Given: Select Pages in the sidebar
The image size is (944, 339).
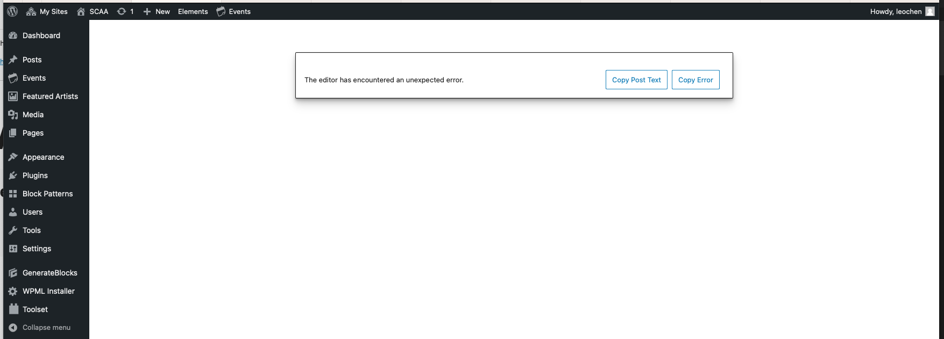Looking at the screenshot, I should pyautogui.click(x=33, y=133).
